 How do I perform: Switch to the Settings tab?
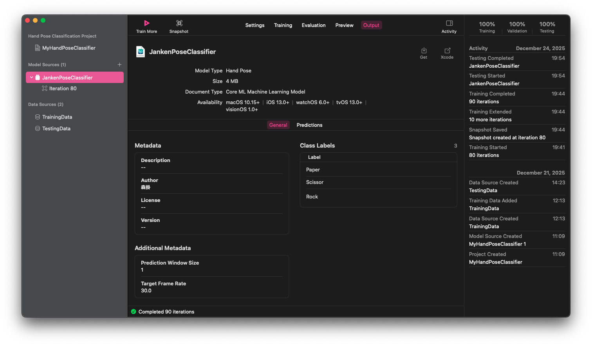point(255,25)
